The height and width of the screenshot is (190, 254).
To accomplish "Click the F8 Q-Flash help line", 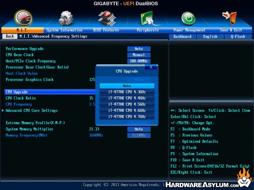I will pos(184,148).
